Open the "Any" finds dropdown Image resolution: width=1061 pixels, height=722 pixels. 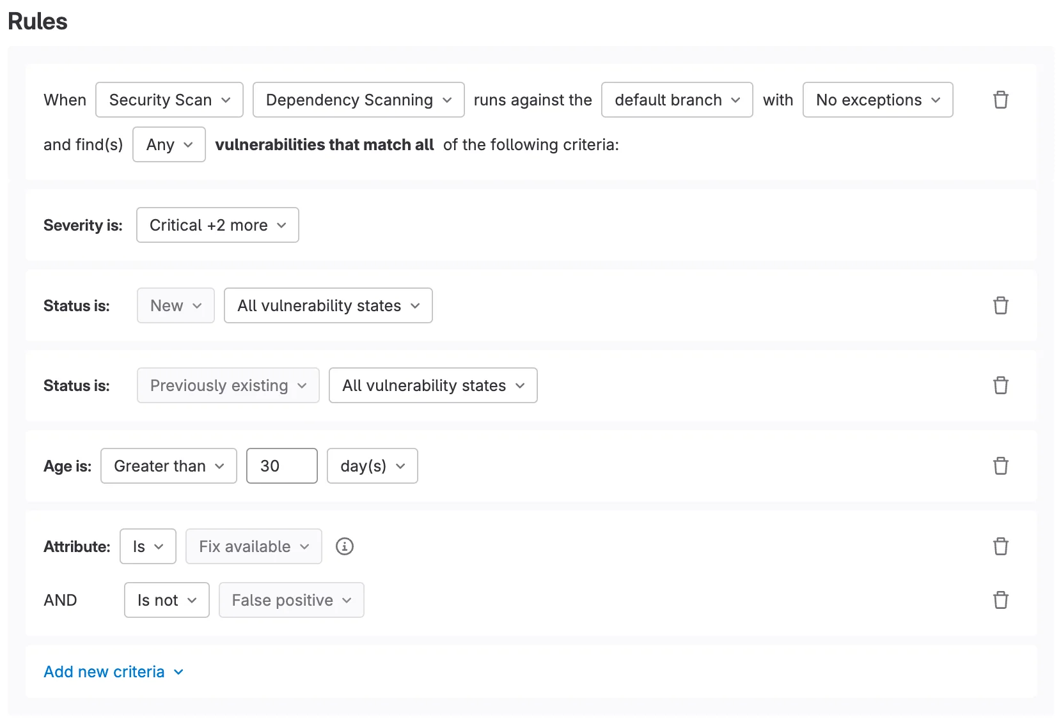point(168,144)
